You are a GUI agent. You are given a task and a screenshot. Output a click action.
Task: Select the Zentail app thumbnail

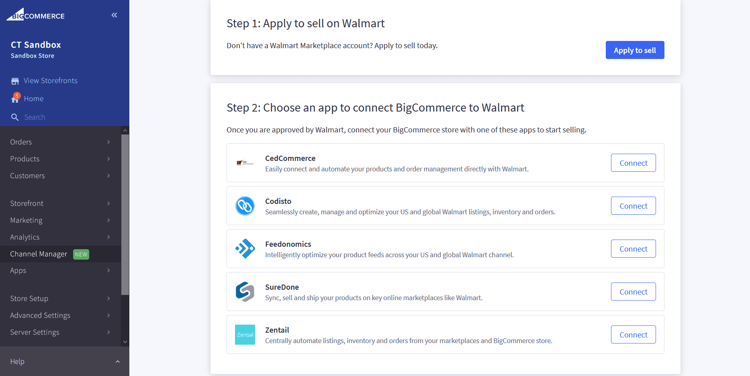[x=245, y=334]
